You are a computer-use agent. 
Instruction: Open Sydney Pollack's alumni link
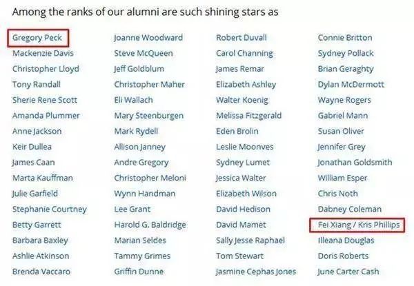pyautogui.click(x=346, y=53)
